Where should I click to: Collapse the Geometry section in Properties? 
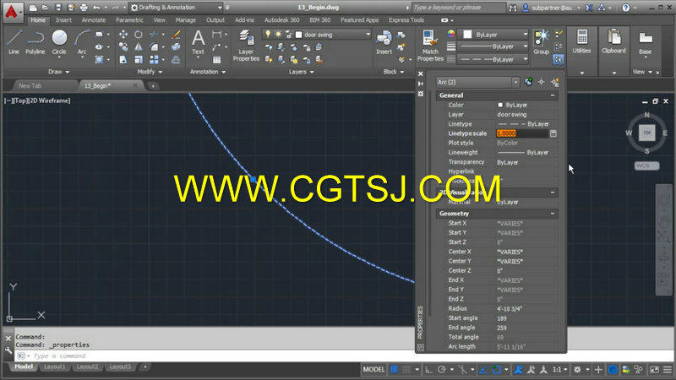[553, 214]
